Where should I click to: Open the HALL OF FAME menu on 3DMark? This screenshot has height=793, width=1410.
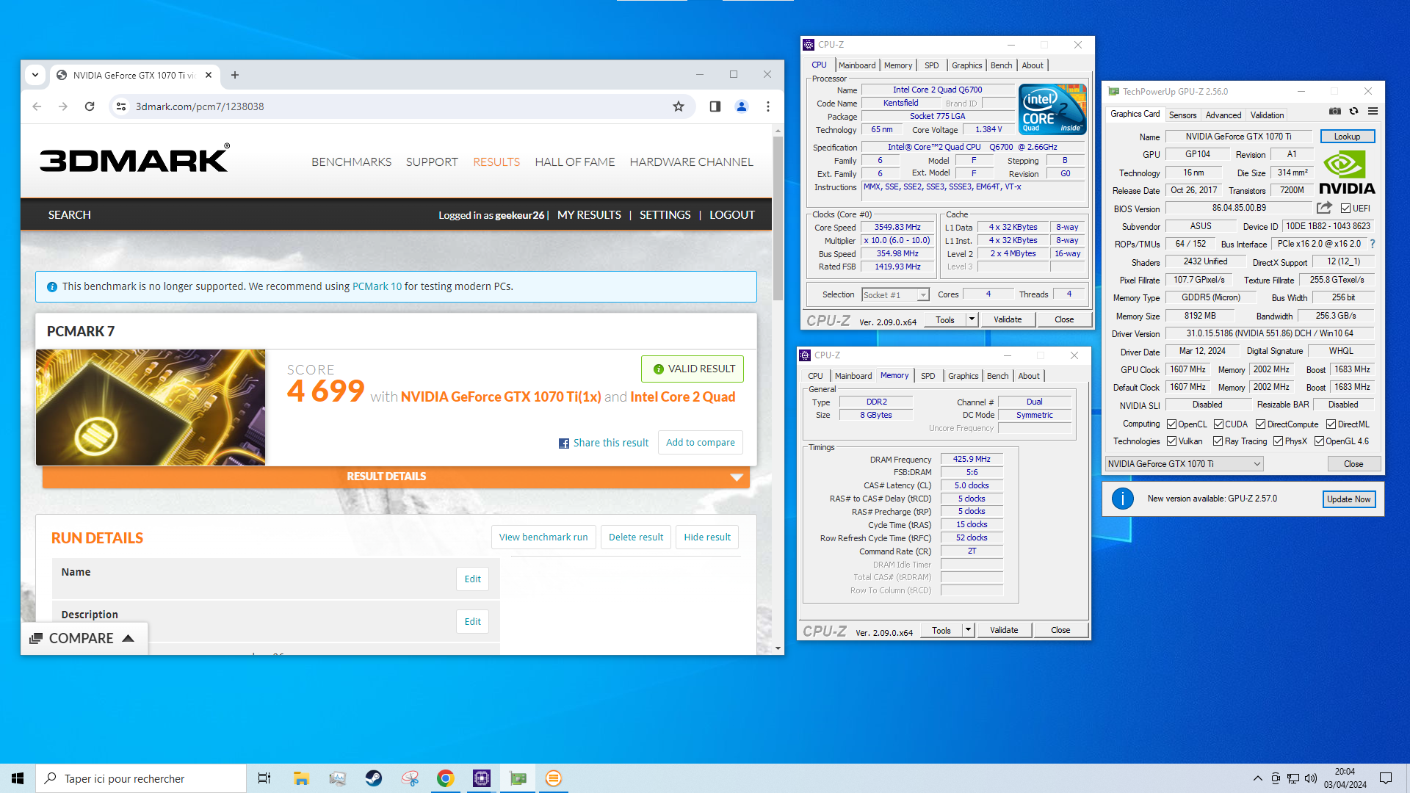[x=575, y=162]
